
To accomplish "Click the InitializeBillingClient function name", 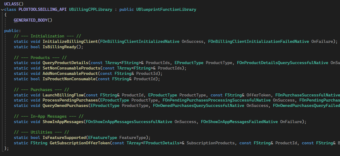I will (x=70, y=41).
